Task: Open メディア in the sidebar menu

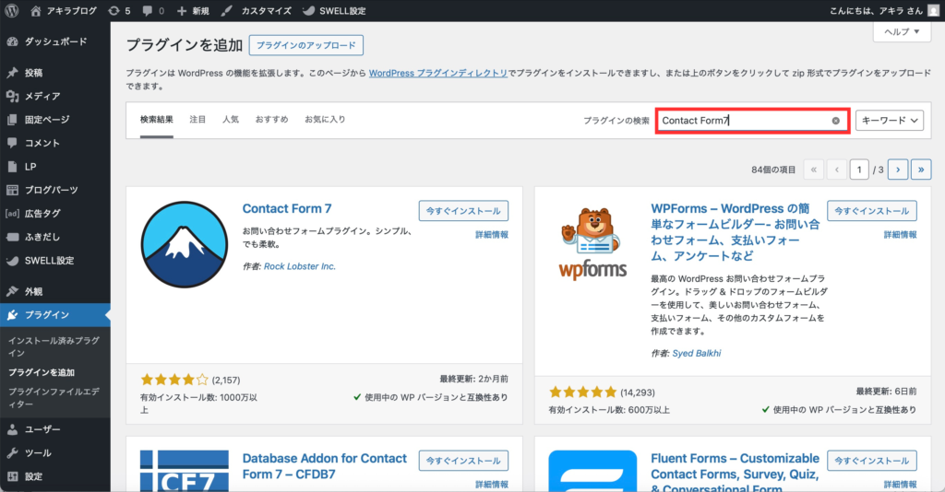Action: pos(42,96)
